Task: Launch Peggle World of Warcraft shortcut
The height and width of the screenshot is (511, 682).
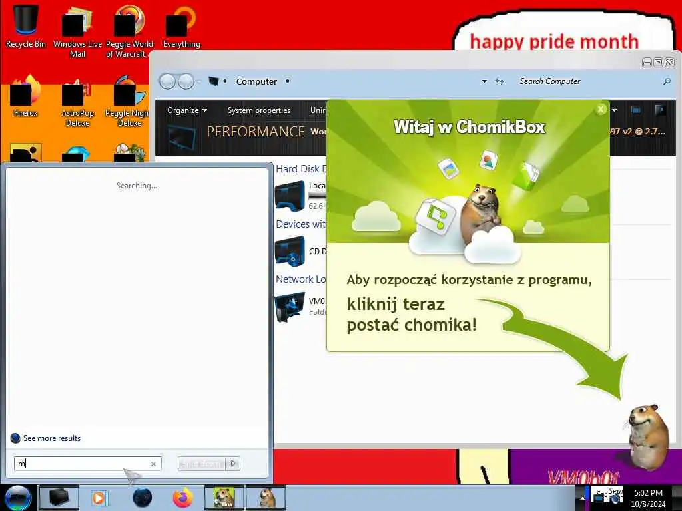Action: coord(129,31)
